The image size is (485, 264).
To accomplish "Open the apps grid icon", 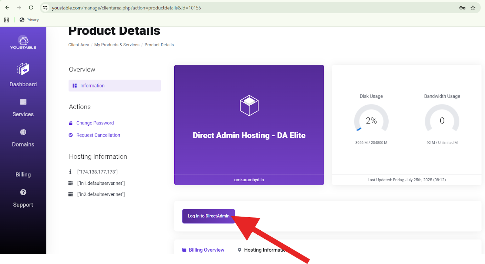I will point(6,20).
